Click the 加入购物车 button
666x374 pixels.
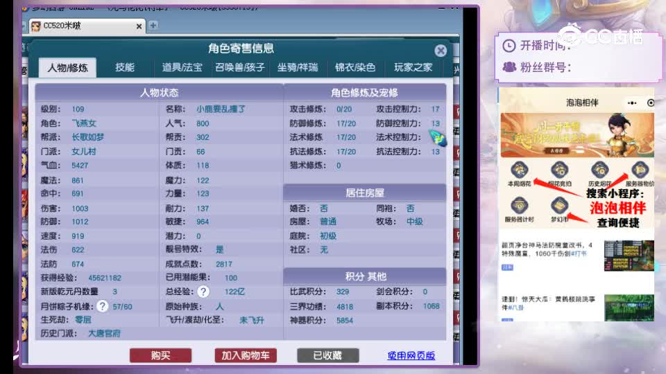coord(246,355)
